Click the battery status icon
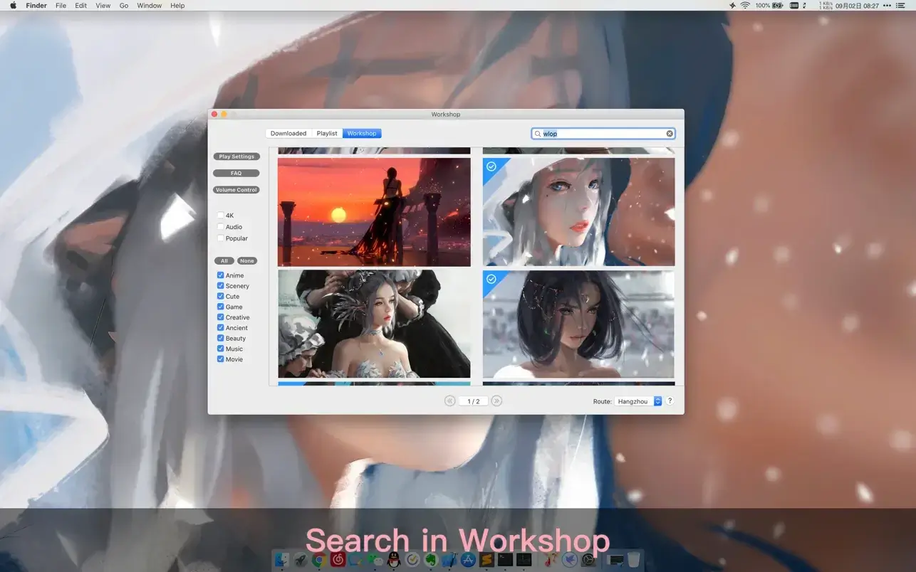 click(x=777, y=5)
